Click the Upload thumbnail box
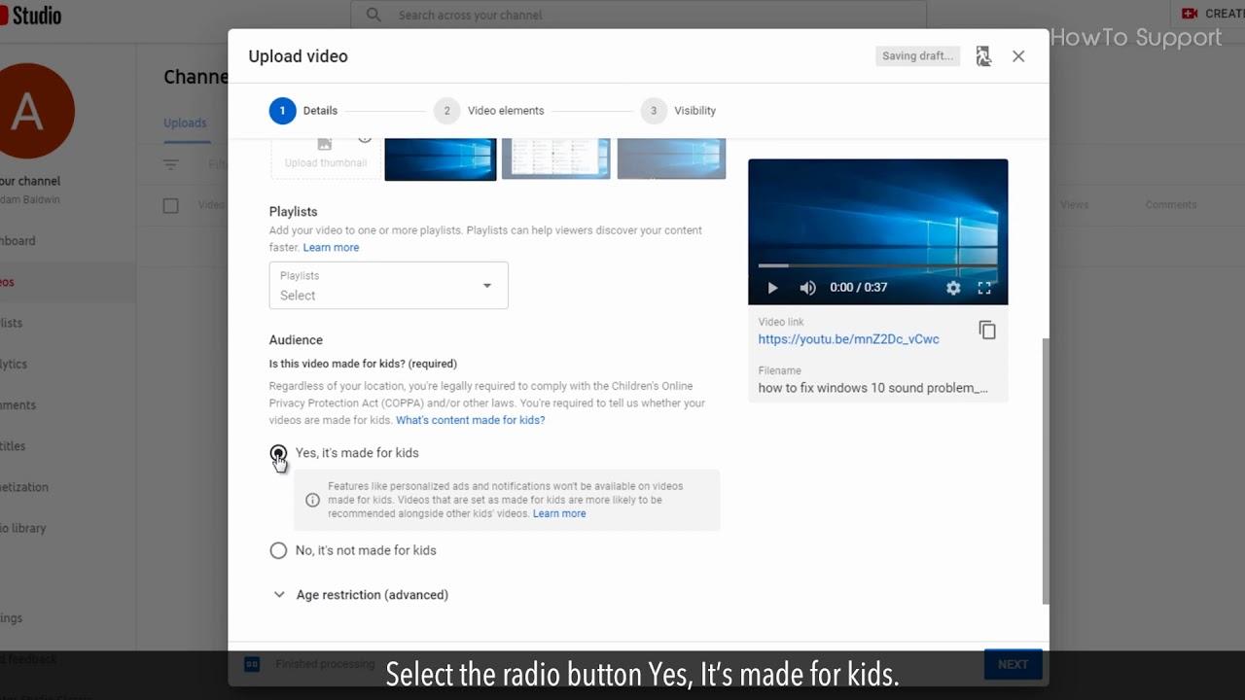 tap(325, 156)
